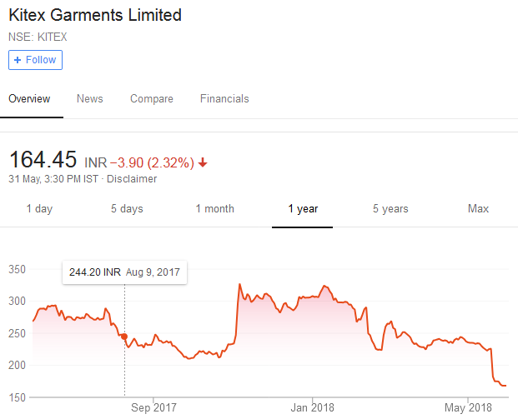
Task: Switch chart to 5 years
Action: pos(390,209)
